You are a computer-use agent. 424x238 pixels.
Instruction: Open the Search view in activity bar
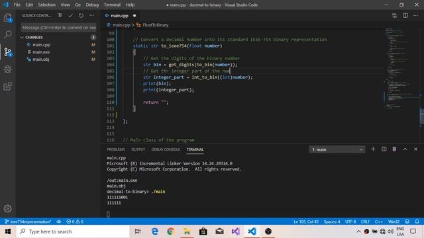coord(7,34)
